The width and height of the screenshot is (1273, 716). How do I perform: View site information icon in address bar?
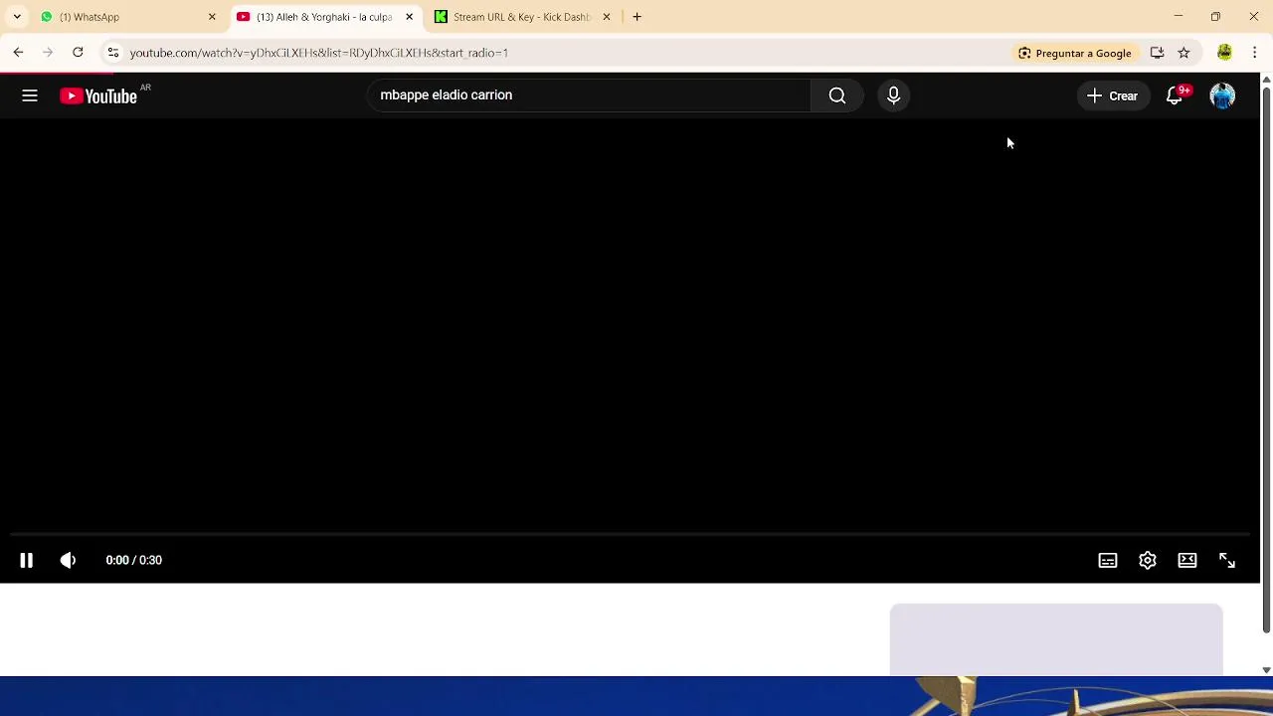click(113, 53)
